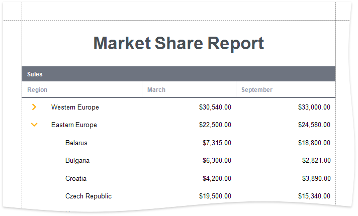Expand the Western Europe row

pos(34,107)
